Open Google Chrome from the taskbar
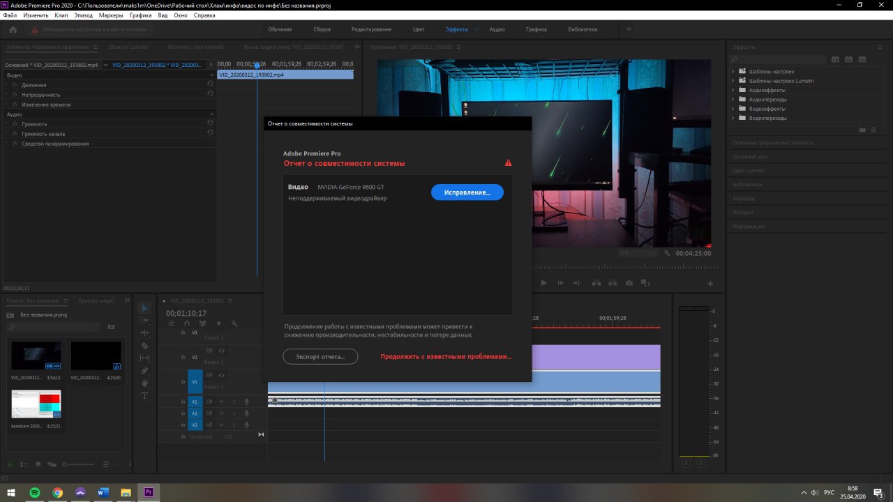 57,492
